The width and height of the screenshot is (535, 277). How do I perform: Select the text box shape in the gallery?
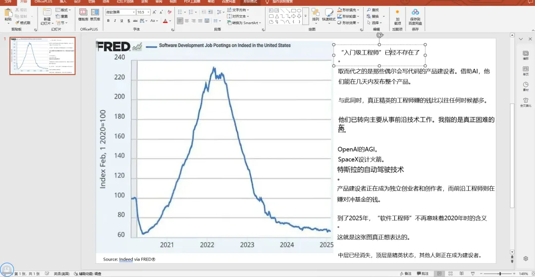(x=271, y=10)
